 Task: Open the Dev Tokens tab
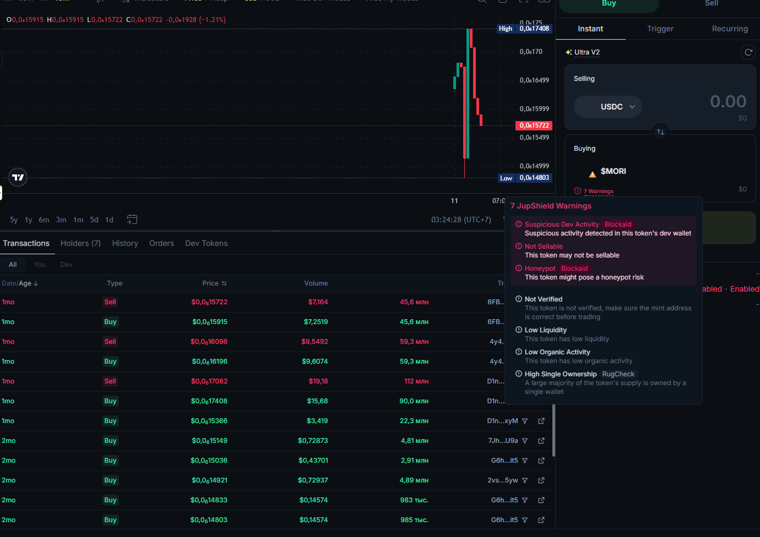pos(206,243)
